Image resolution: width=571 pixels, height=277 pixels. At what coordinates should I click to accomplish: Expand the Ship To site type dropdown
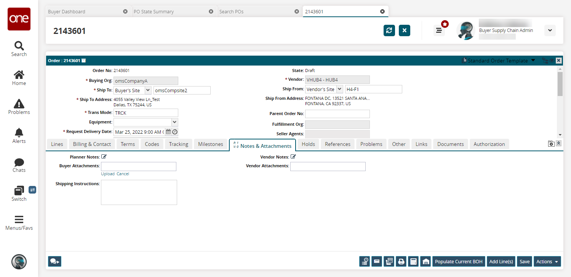pyautogui.click(x=148, y=90)
